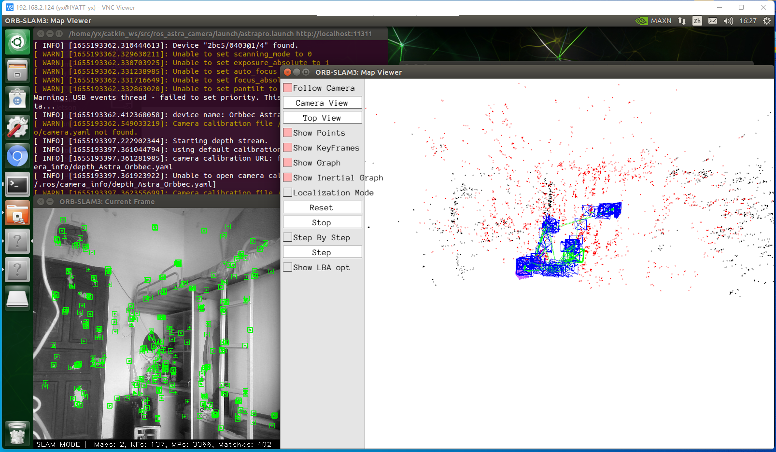The width and height of the screenshot is (776, 452).
Task: Turn off Show Points option
Action: (x=288, y=133)
